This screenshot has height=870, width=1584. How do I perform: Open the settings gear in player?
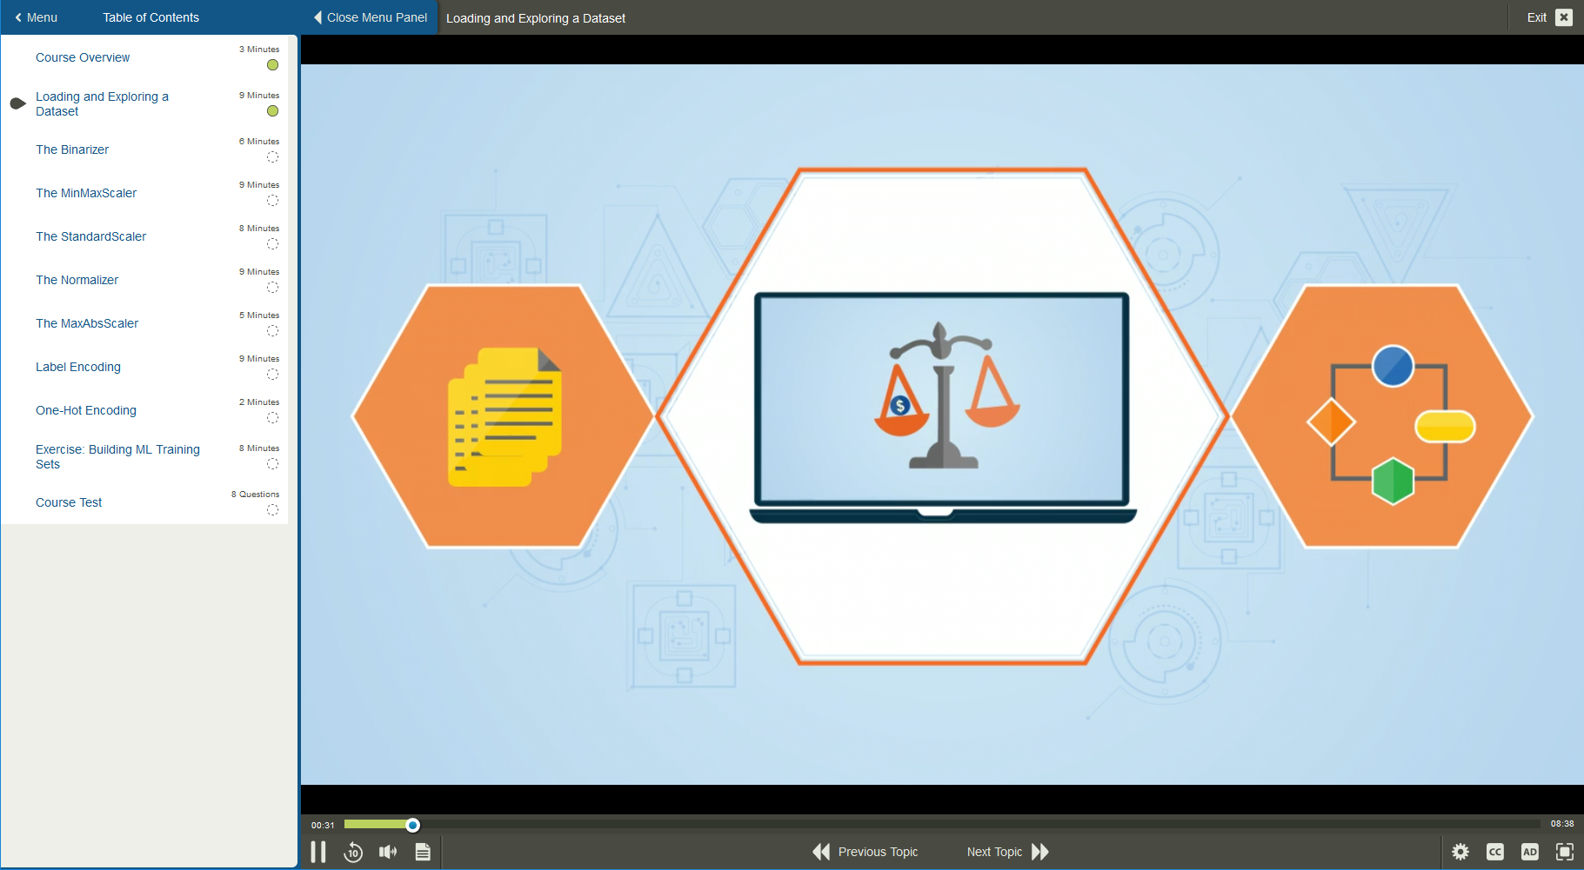1460,852
